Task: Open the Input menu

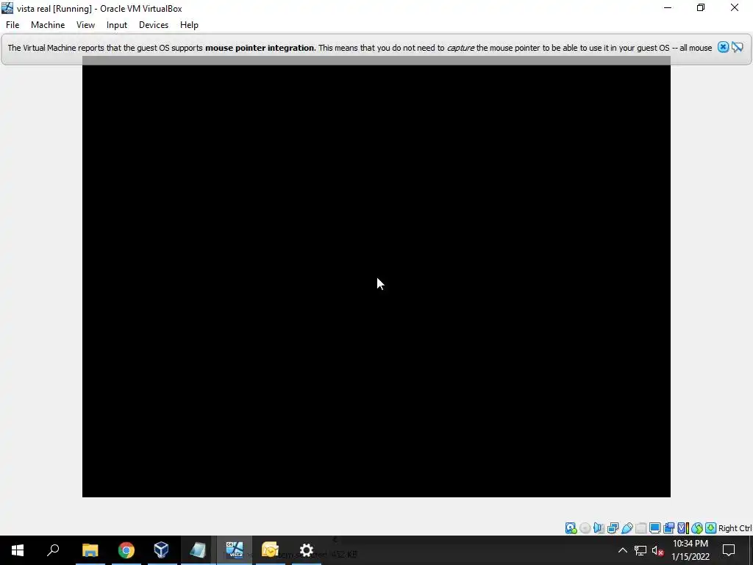Action: pyautogui.click(x=117, y=25)
